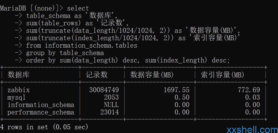Click the 772.69 index size value
The width and height of the screenshot is (278, 133).
click(249, 90)
